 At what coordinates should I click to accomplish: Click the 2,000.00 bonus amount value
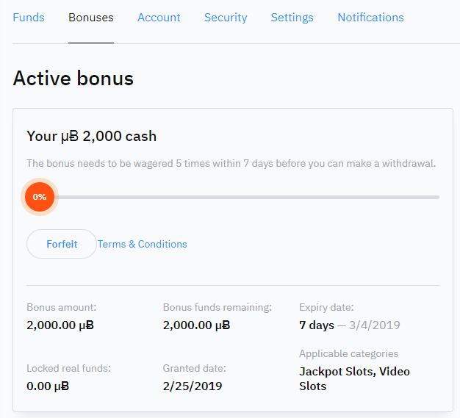coord(60,325)
